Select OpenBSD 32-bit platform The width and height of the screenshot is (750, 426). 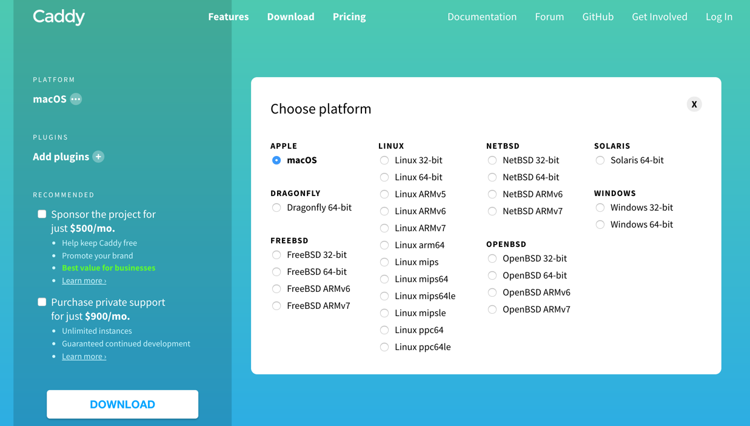(x=492, y=259)
